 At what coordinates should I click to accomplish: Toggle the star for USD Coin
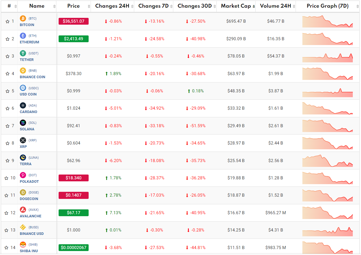coord(7,91)
